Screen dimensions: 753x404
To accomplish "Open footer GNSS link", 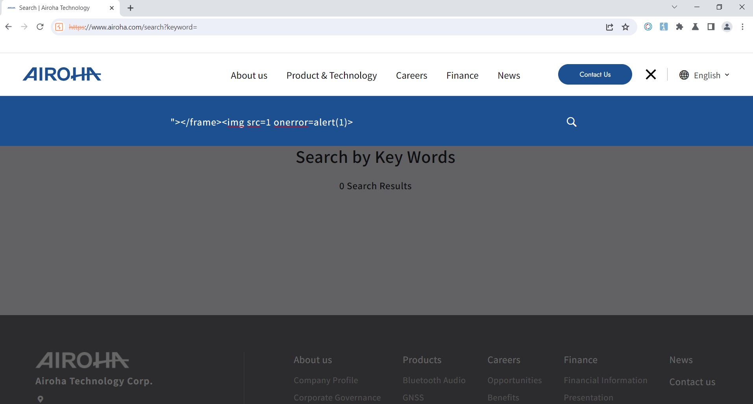I will [413, 397].
